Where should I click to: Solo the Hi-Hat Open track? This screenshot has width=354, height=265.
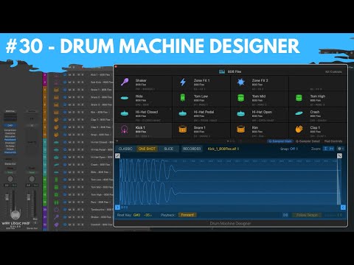coord(74,157)
